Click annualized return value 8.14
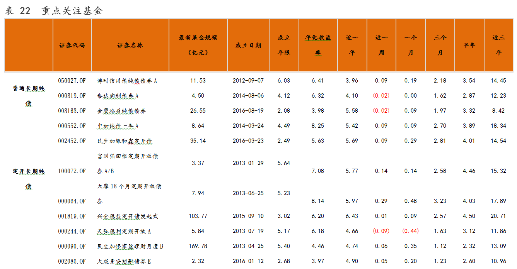Viewport: 517px width, 269px height. pyautogui.click(x=318, y=201)
